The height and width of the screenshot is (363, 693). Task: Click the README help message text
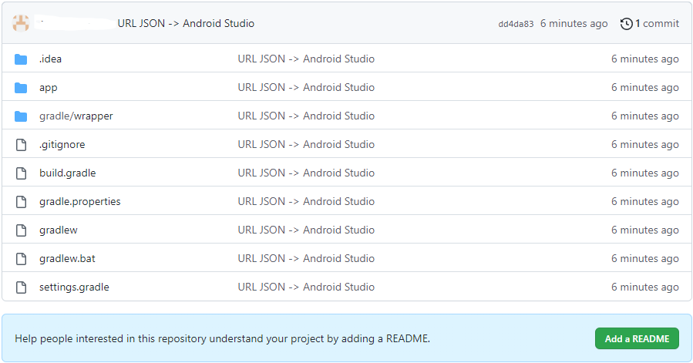point(222,338)
